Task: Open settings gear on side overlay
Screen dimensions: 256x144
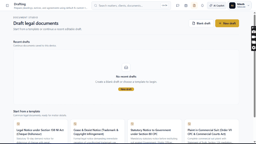Action: [x=253, y=48]
